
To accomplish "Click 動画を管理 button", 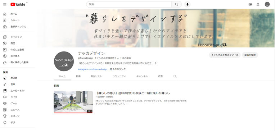I will pyautogui.click(x=250, y=55).
